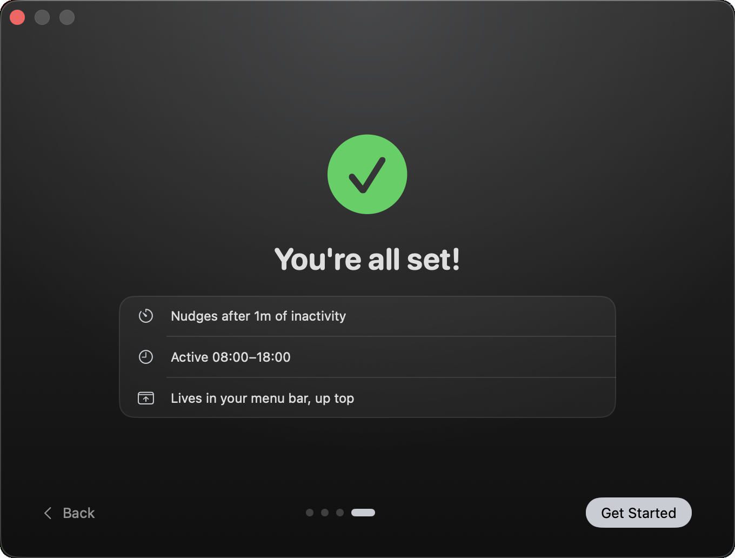Jump to the second onboarding page dot
Viewport: 735px width, 558px height.
point(325,513)
